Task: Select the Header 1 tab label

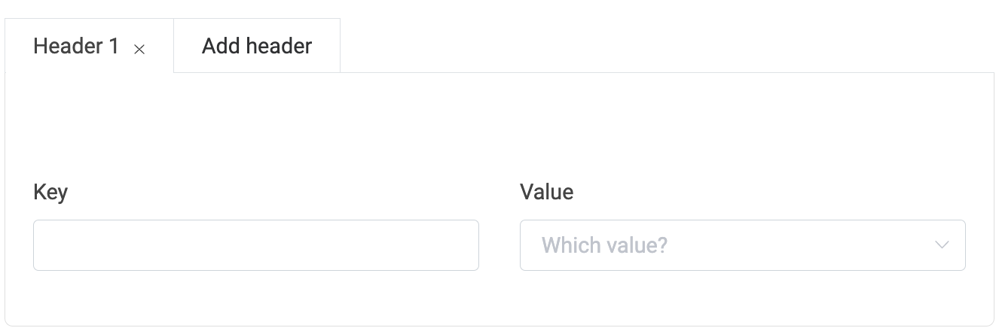Action: click(x=76, y=47)
